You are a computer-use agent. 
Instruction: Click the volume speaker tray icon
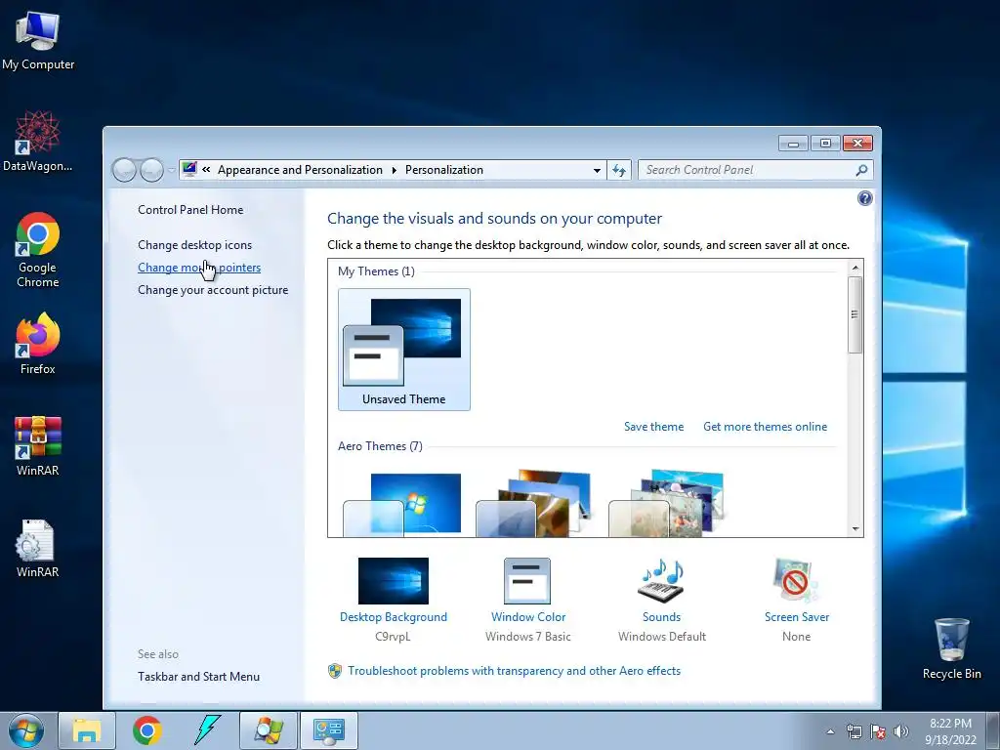901,731
